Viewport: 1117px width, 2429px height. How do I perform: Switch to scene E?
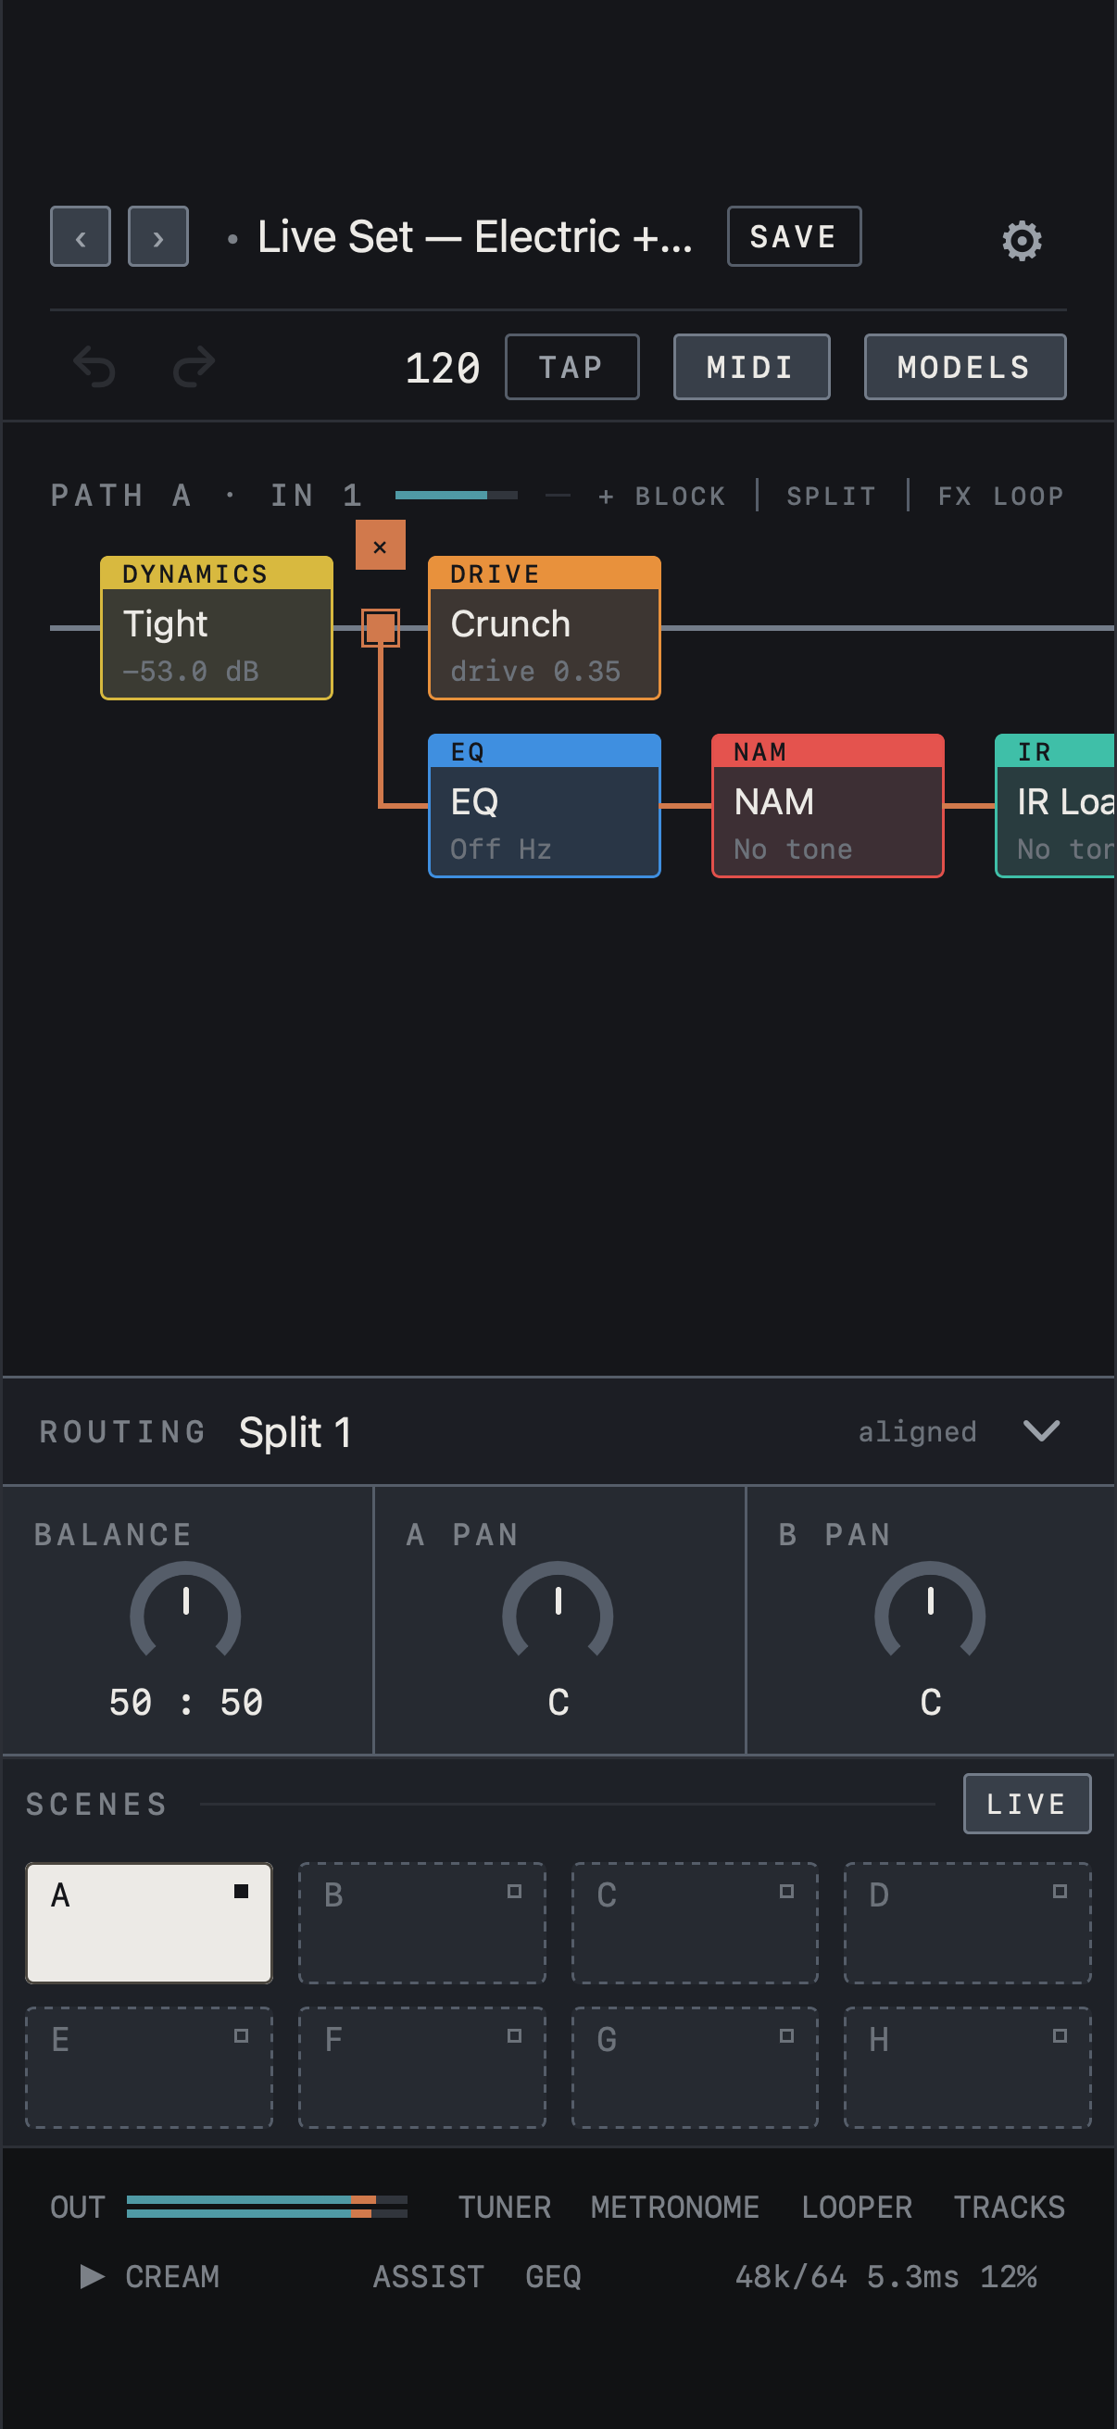click(149, 2068)
